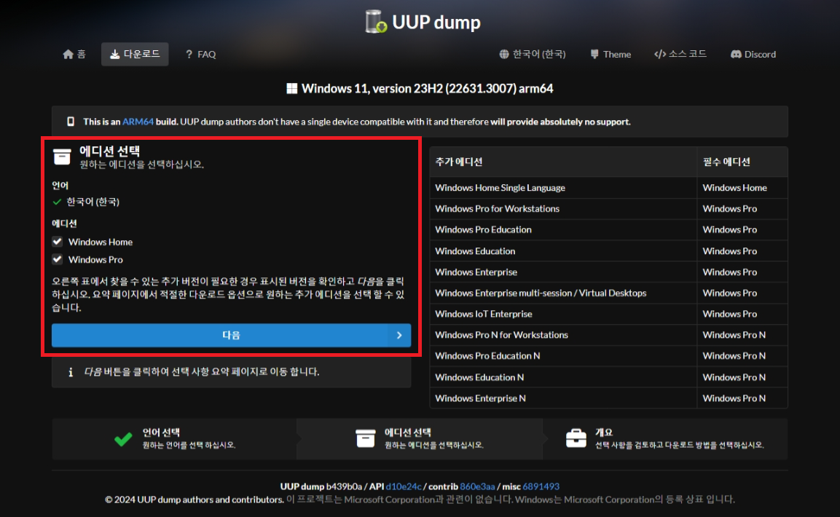Select the Windows Pro N for Workstations cell
The width and height of the screenshot is (840, 517).
[x=563, y=334]
